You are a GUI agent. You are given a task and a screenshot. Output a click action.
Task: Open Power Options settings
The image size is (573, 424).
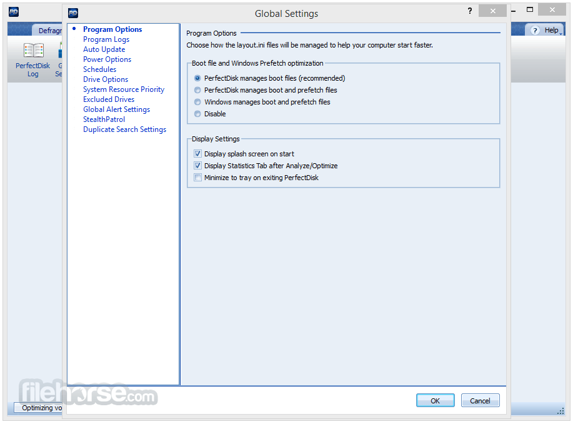pos(107,59)
